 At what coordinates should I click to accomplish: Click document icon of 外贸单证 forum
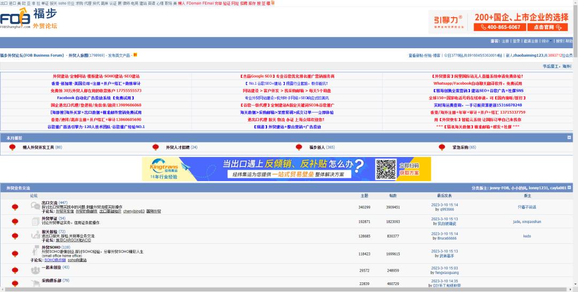[x=35, y=221]
